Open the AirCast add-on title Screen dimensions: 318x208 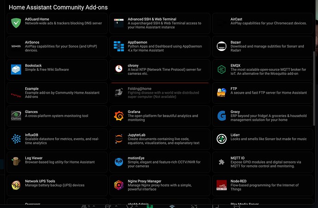point(236,19)
